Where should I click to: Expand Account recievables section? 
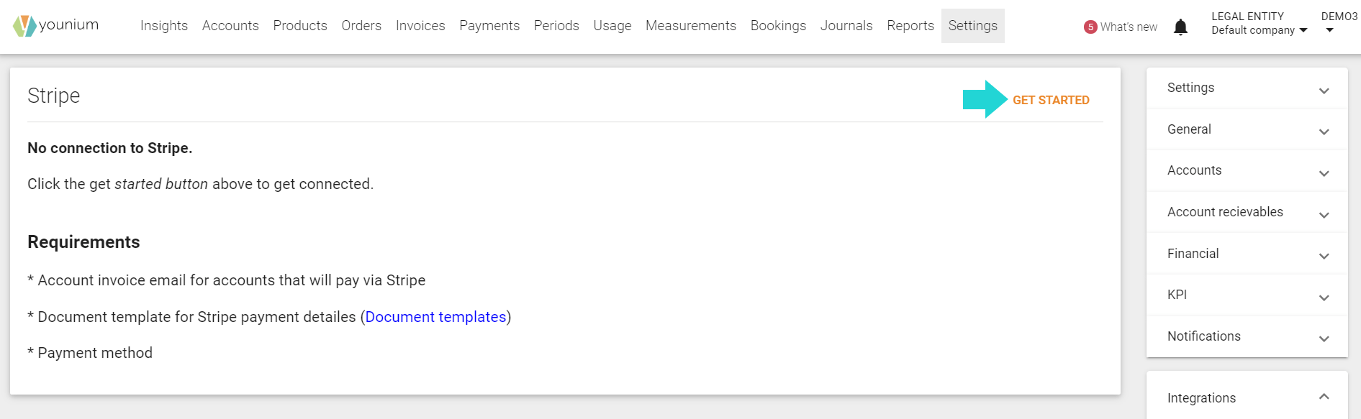(x=1247, y=212)
